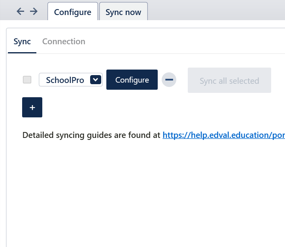Click the back navigation arrow
285x247 pixels.
[x=20, y=11]
